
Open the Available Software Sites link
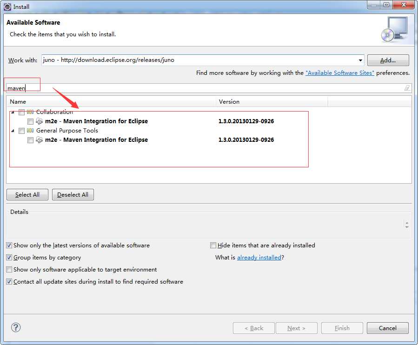coord(340,73)
